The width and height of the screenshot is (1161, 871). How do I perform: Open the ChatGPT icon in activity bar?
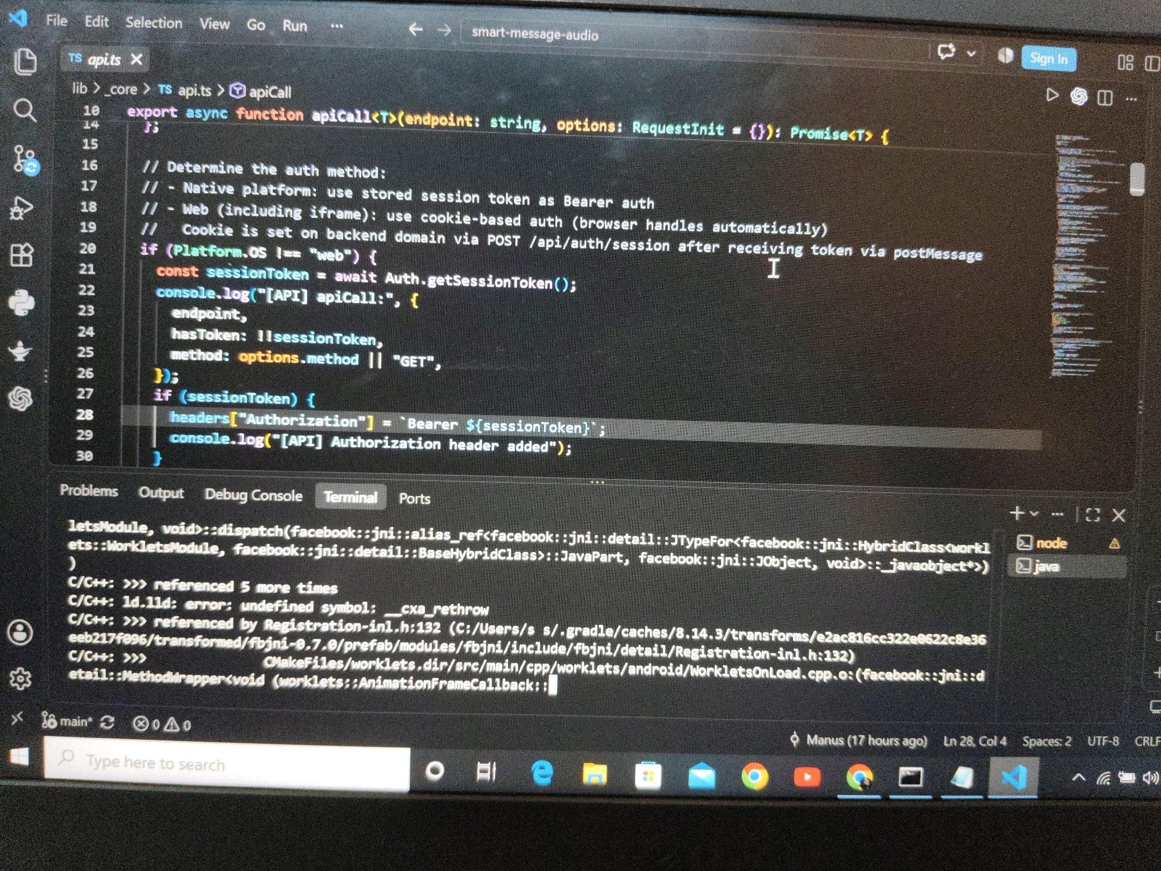20,399
